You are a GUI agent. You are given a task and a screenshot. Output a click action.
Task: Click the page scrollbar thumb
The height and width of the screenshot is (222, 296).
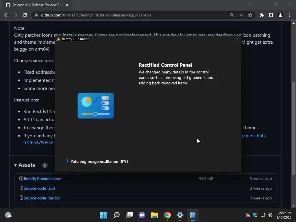coord(293,129)
